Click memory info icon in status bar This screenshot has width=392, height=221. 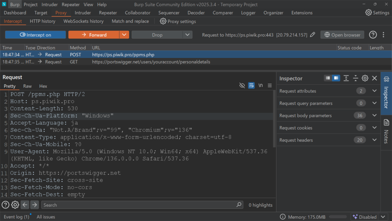coord(283,217)
